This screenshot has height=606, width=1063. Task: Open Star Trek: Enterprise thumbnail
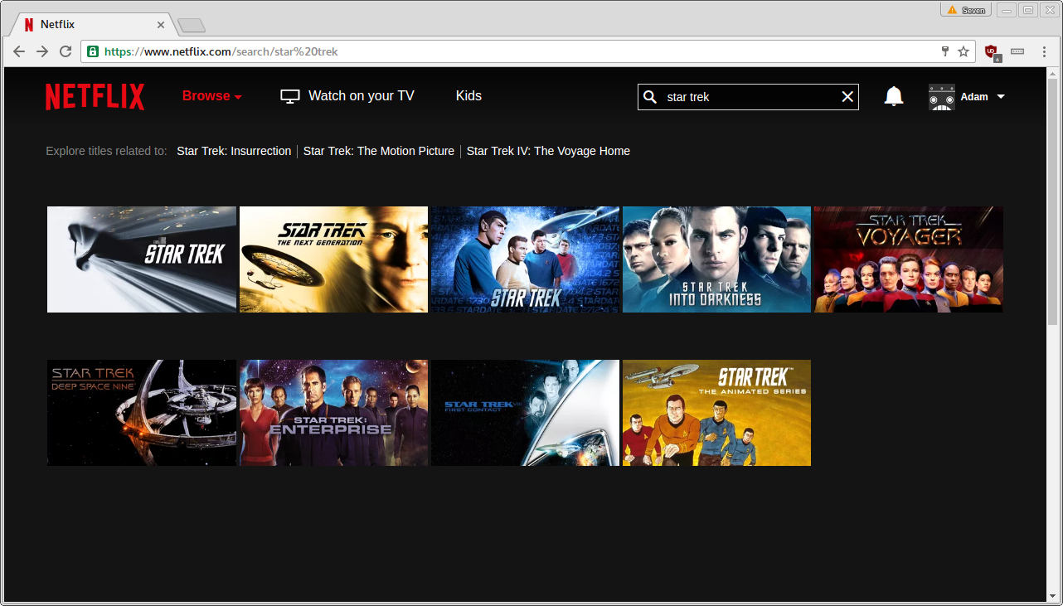[333, 413]
